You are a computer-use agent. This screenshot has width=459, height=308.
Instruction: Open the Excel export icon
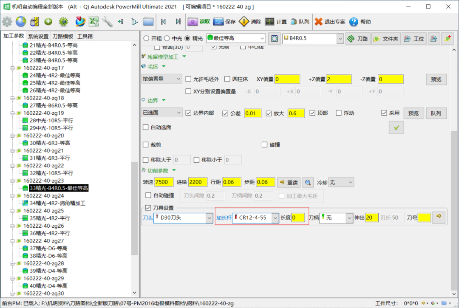click(94, 22)
